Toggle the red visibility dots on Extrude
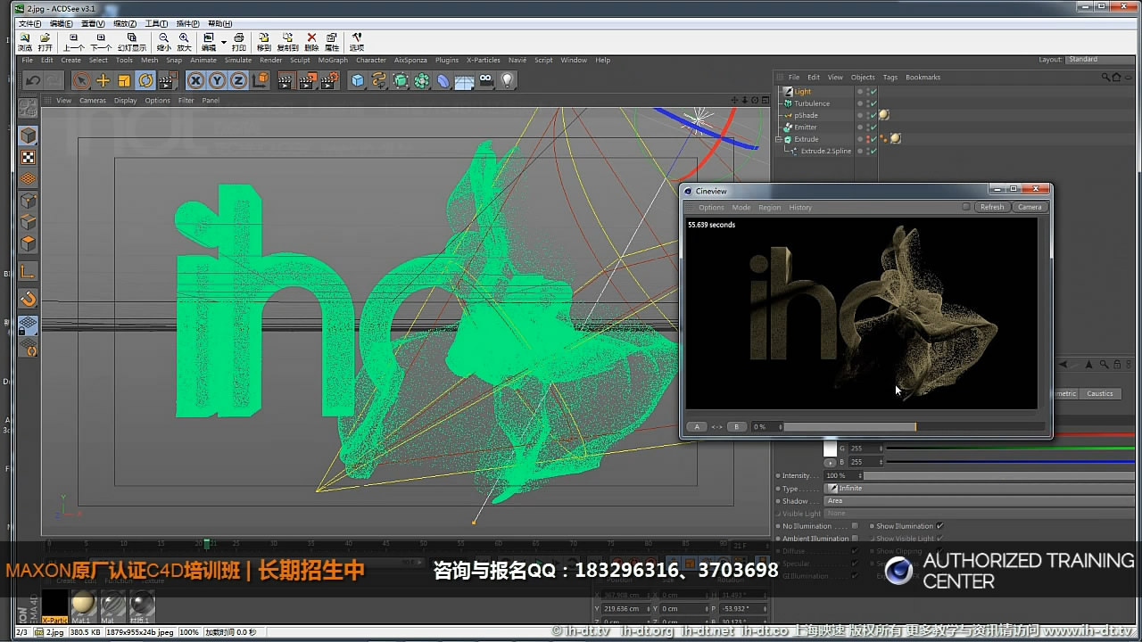Image resolution: width=1142 pixels, height=642 pixels. point(868,139)
